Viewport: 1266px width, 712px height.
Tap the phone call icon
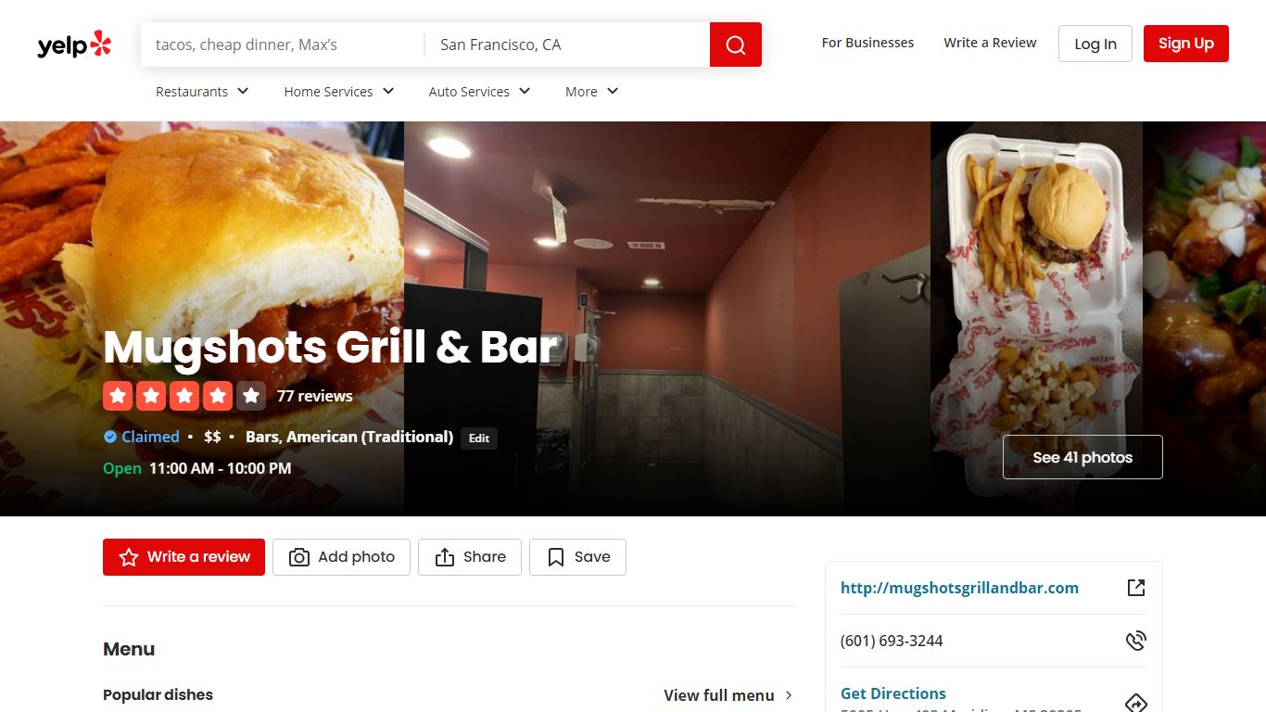(1136, 641)
